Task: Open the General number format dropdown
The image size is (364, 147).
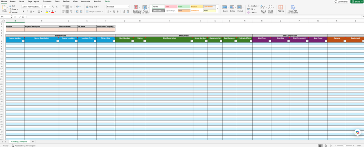Action: 128,7
